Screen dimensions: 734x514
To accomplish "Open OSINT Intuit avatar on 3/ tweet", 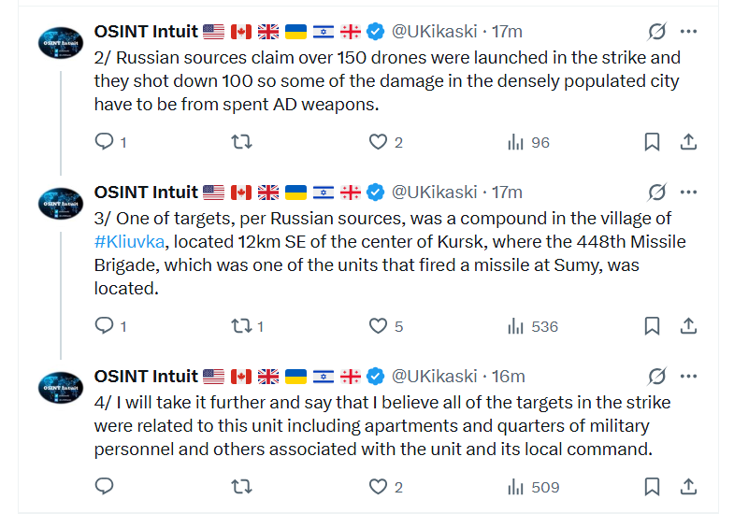I will [x=61, y=204].
